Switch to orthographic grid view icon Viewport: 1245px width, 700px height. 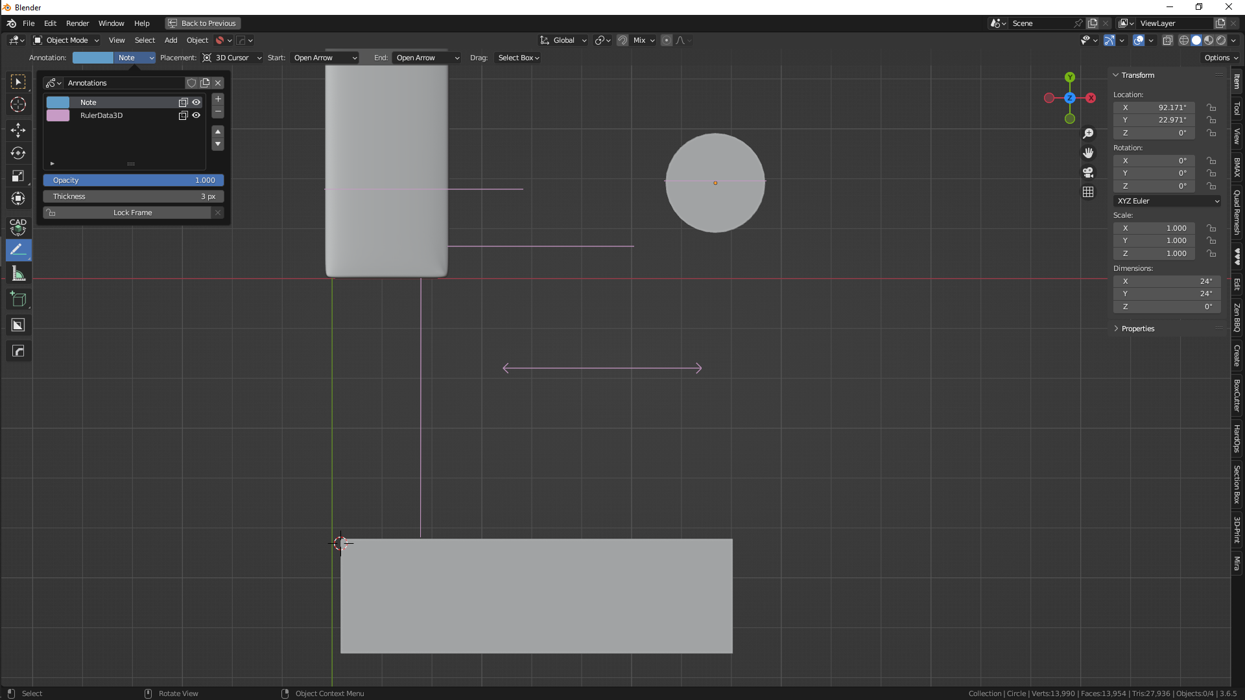1088,192
